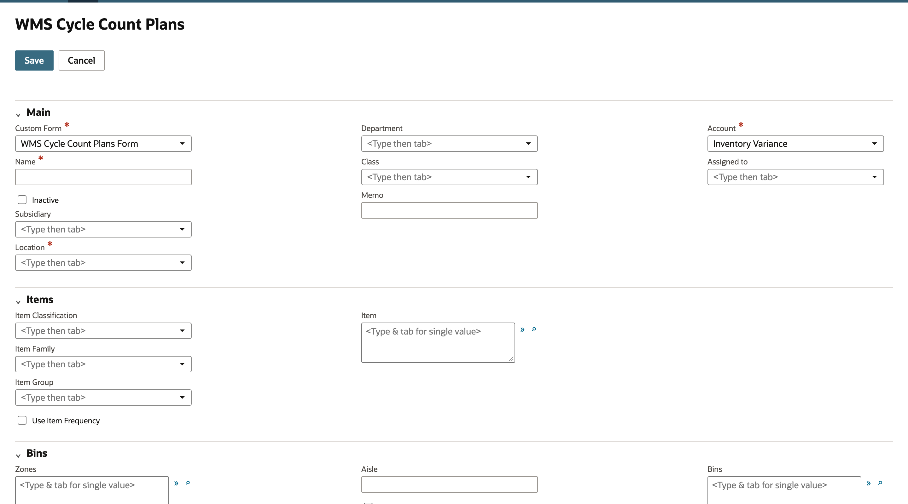This screenshot has height=504, width=908.
Task: Collapse the Items section
Action: coord(18,302)
